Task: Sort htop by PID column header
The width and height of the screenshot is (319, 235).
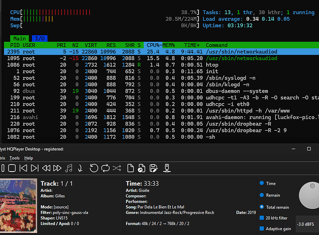Action: pos(15,45)
